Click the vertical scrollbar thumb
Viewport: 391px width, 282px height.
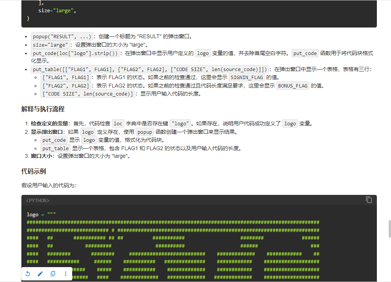point(389,229)
